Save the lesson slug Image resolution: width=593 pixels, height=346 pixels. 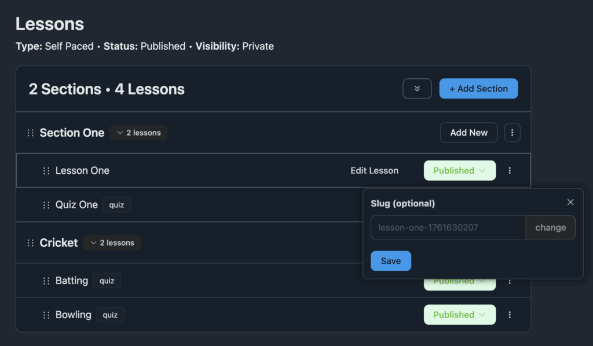(390, 261)
